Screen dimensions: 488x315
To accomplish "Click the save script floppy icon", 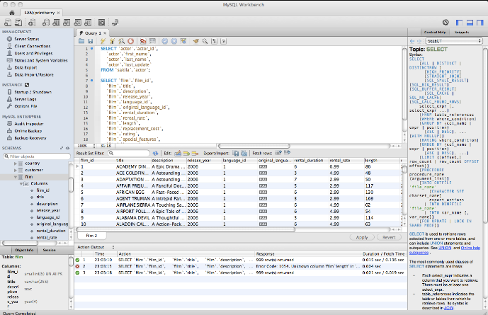I will (91, 42).
